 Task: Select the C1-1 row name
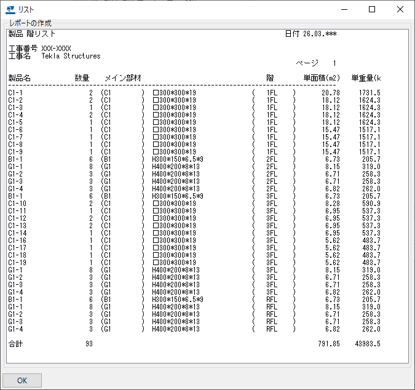point(16,93)
